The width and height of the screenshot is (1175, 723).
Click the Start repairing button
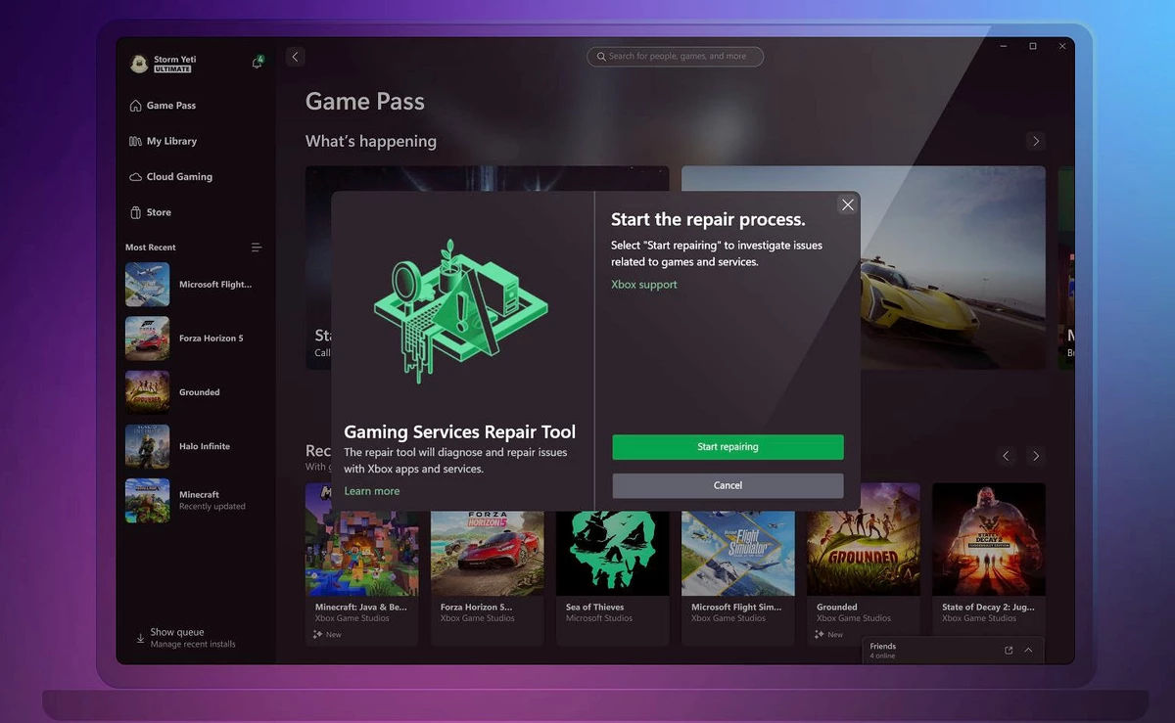pos(728,447)
